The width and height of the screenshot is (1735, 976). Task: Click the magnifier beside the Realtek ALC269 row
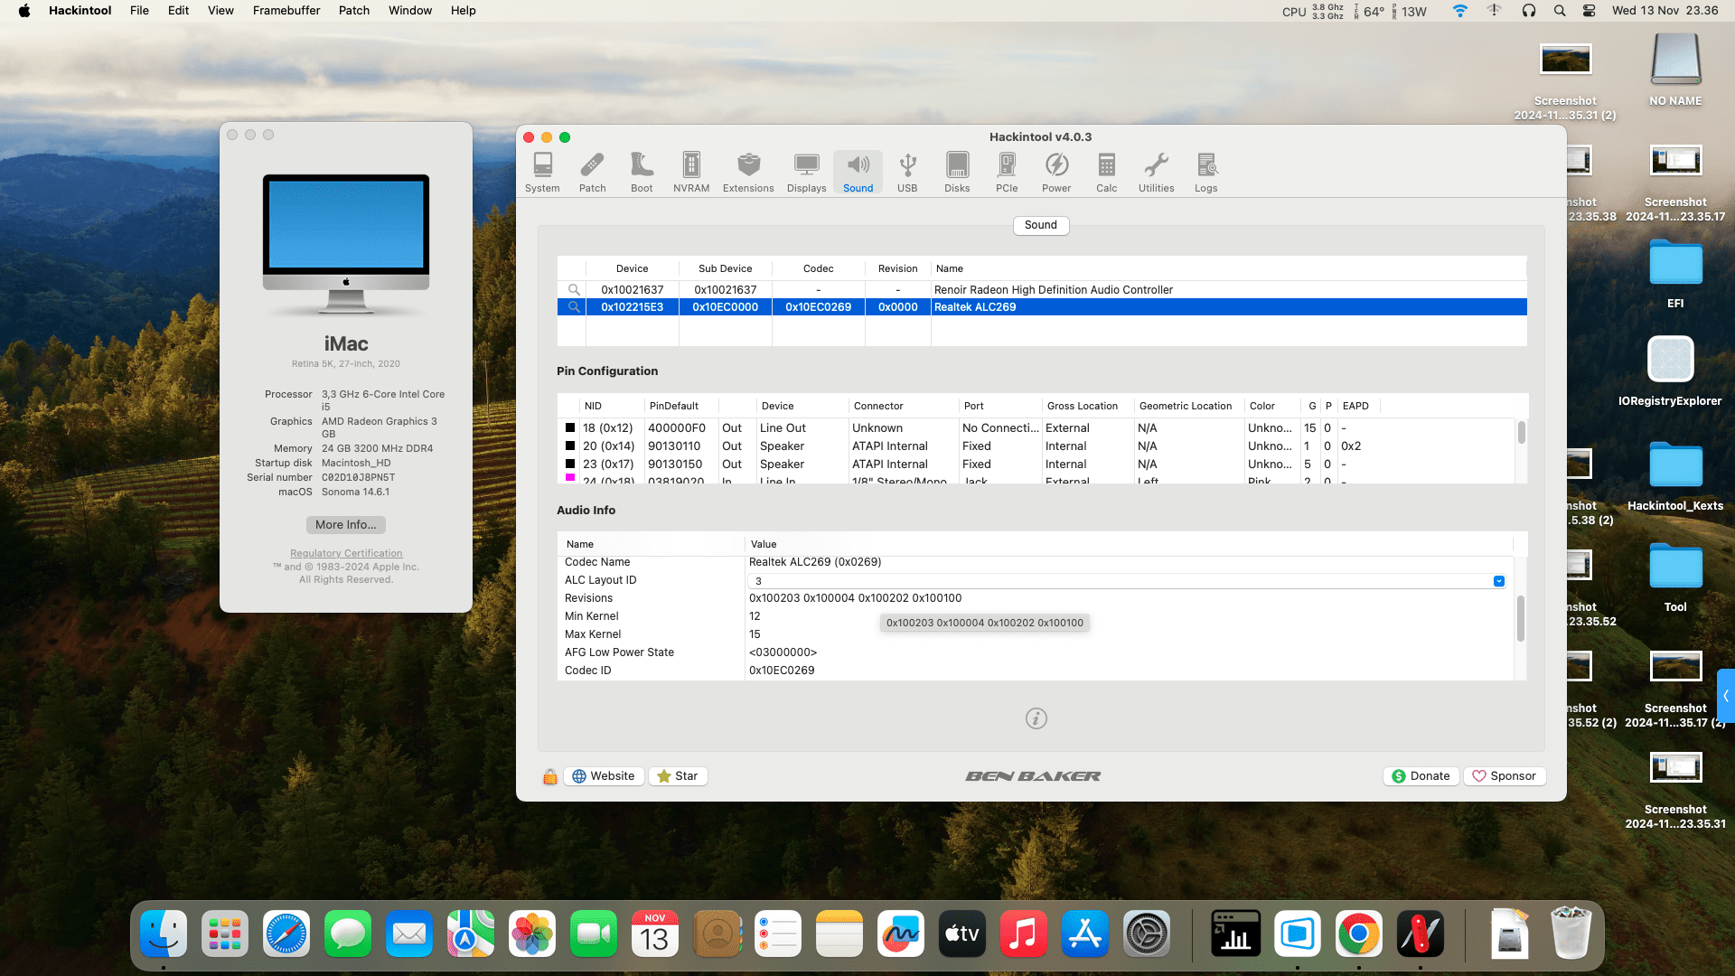573,307
